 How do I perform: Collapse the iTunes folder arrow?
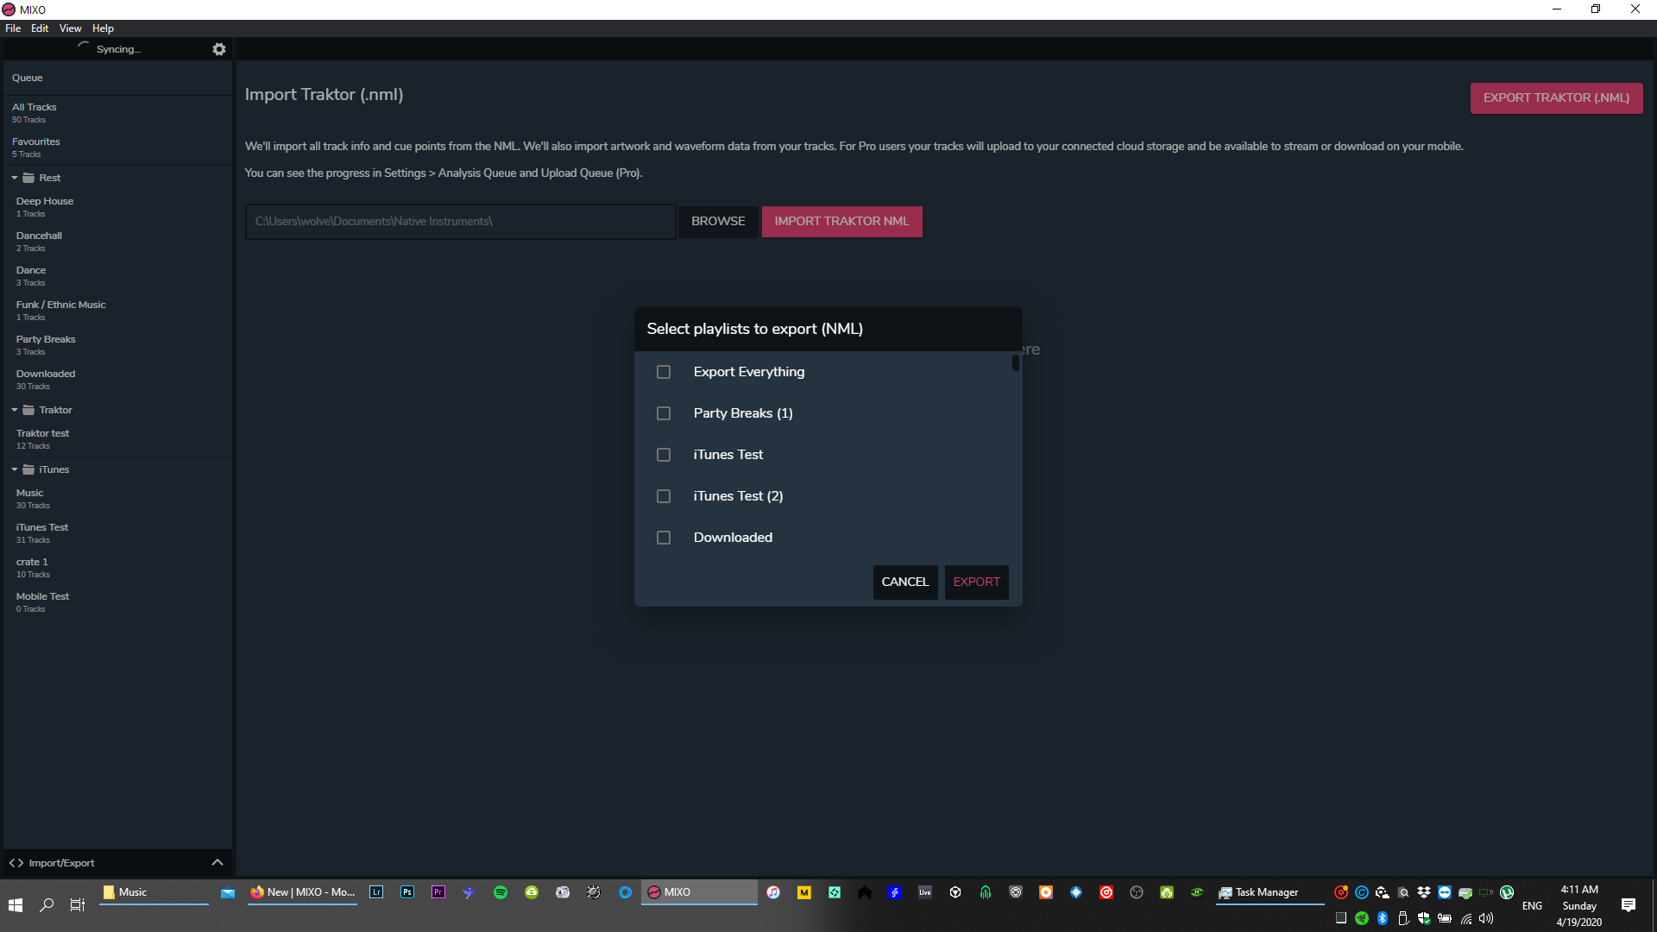[x=15, y=469]
